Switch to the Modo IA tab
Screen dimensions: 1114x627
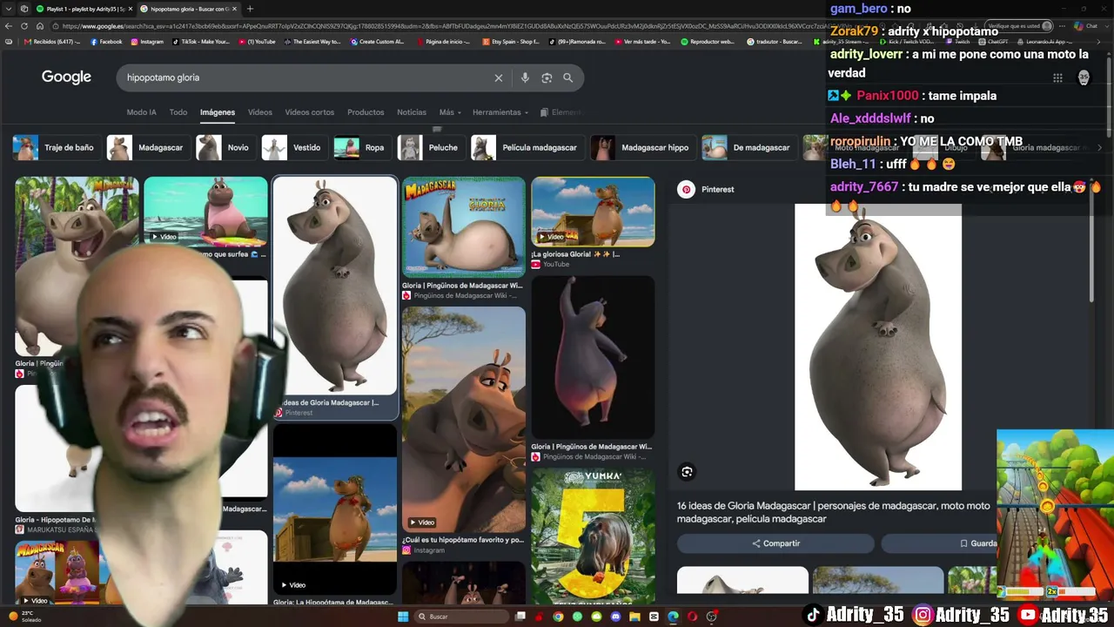141,112
